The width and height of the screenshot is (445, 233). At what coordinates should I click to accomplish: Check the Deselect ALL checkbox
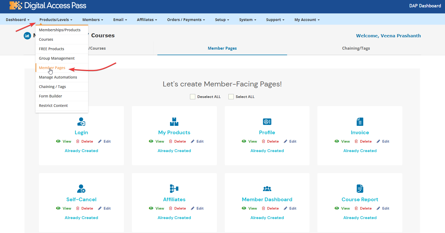(193, 97)
